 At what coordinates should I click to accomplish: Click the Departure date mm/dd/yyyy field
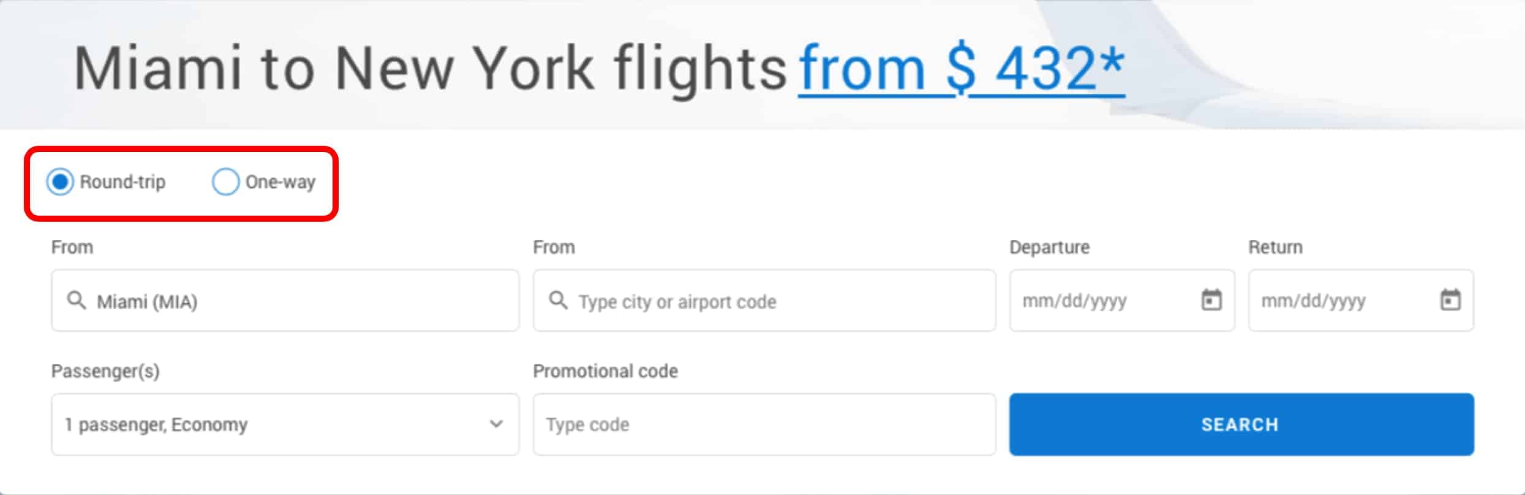[x=1122, y=300]
